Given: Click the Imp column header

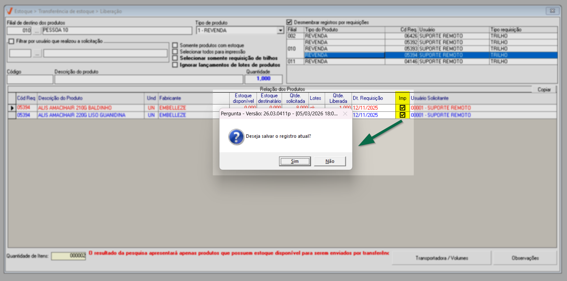Looking at the screenshot, I should coord(402,98).
